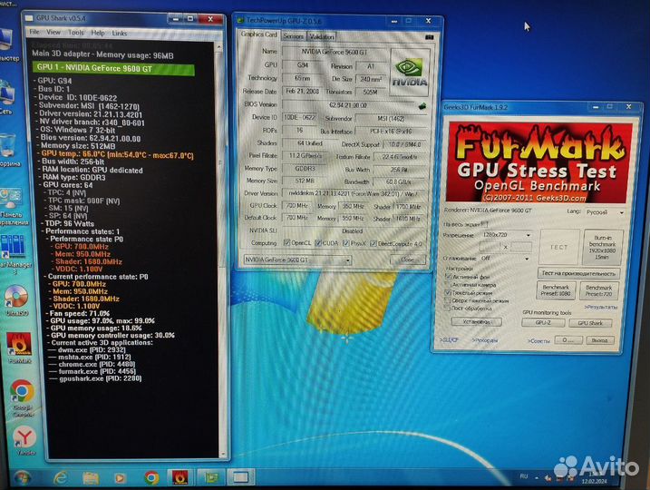Toggle the OpenCL checkbox in GPU-Z
This screenshot has width=650, height=490.
pyautogui.click(x=288, y=243)
